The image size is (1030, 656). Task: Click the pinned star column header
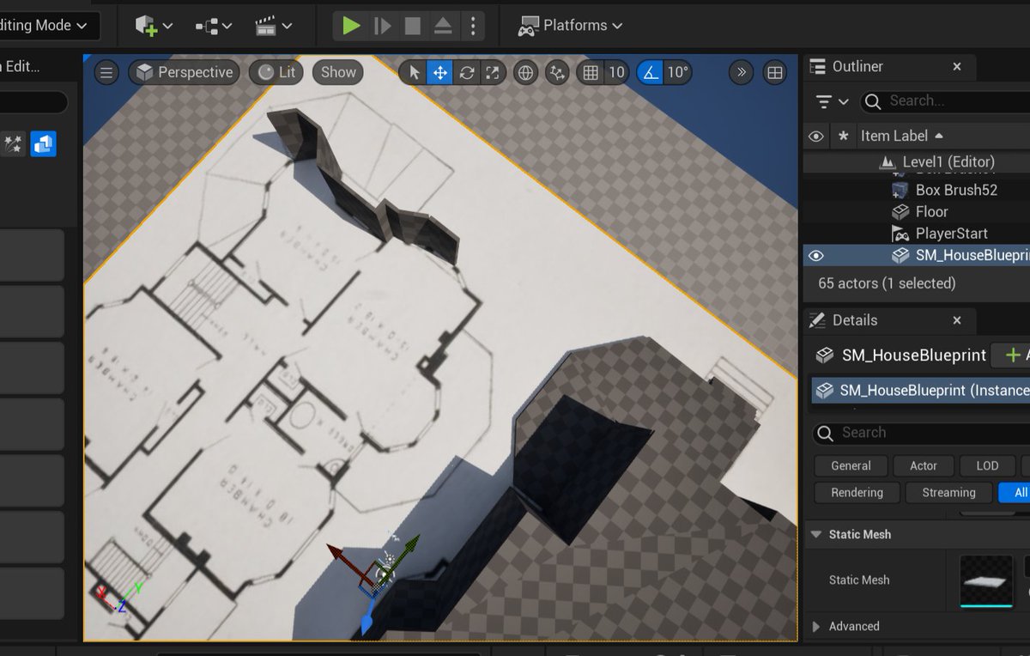pos(844,136)
